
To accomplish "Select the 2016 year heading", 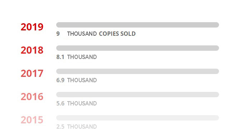I will click(x=32, y=97).
